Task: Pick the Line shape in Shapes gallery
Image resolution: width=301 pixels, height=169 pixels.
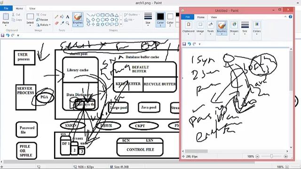Action: [88, 15]
